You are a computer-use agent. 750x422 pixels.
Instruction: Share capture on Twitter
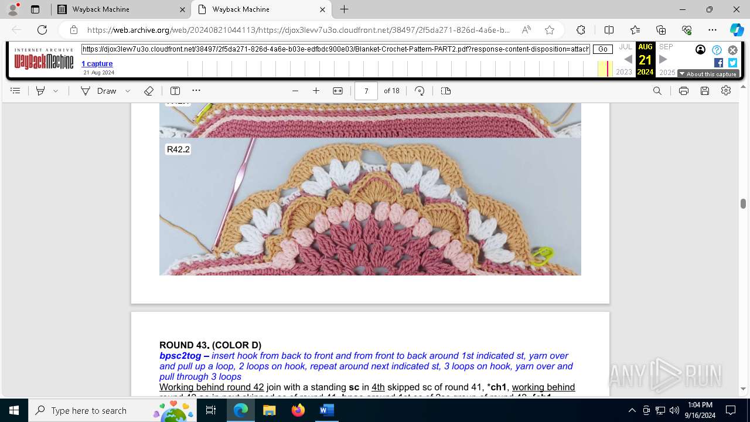[x=732, y=63]
